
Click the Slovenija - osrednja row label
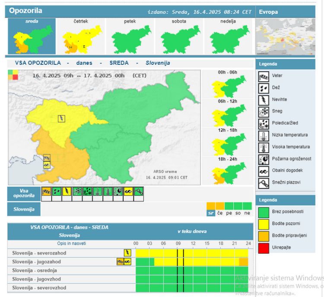click(35, 270)
